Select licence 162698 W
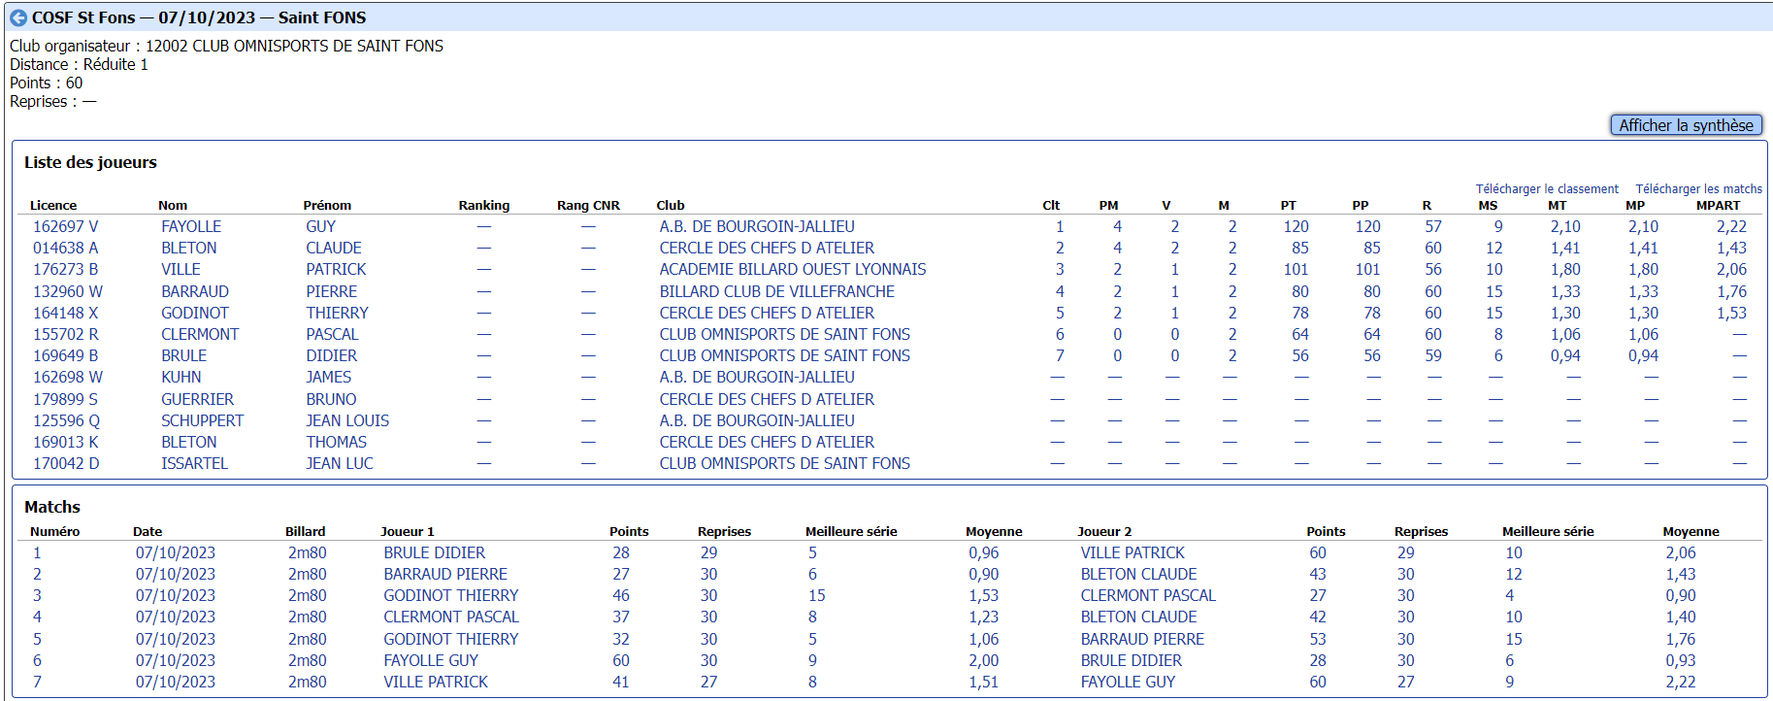Image resolution: width=1773 pixels, height=701 pixels. click(67, 377)
